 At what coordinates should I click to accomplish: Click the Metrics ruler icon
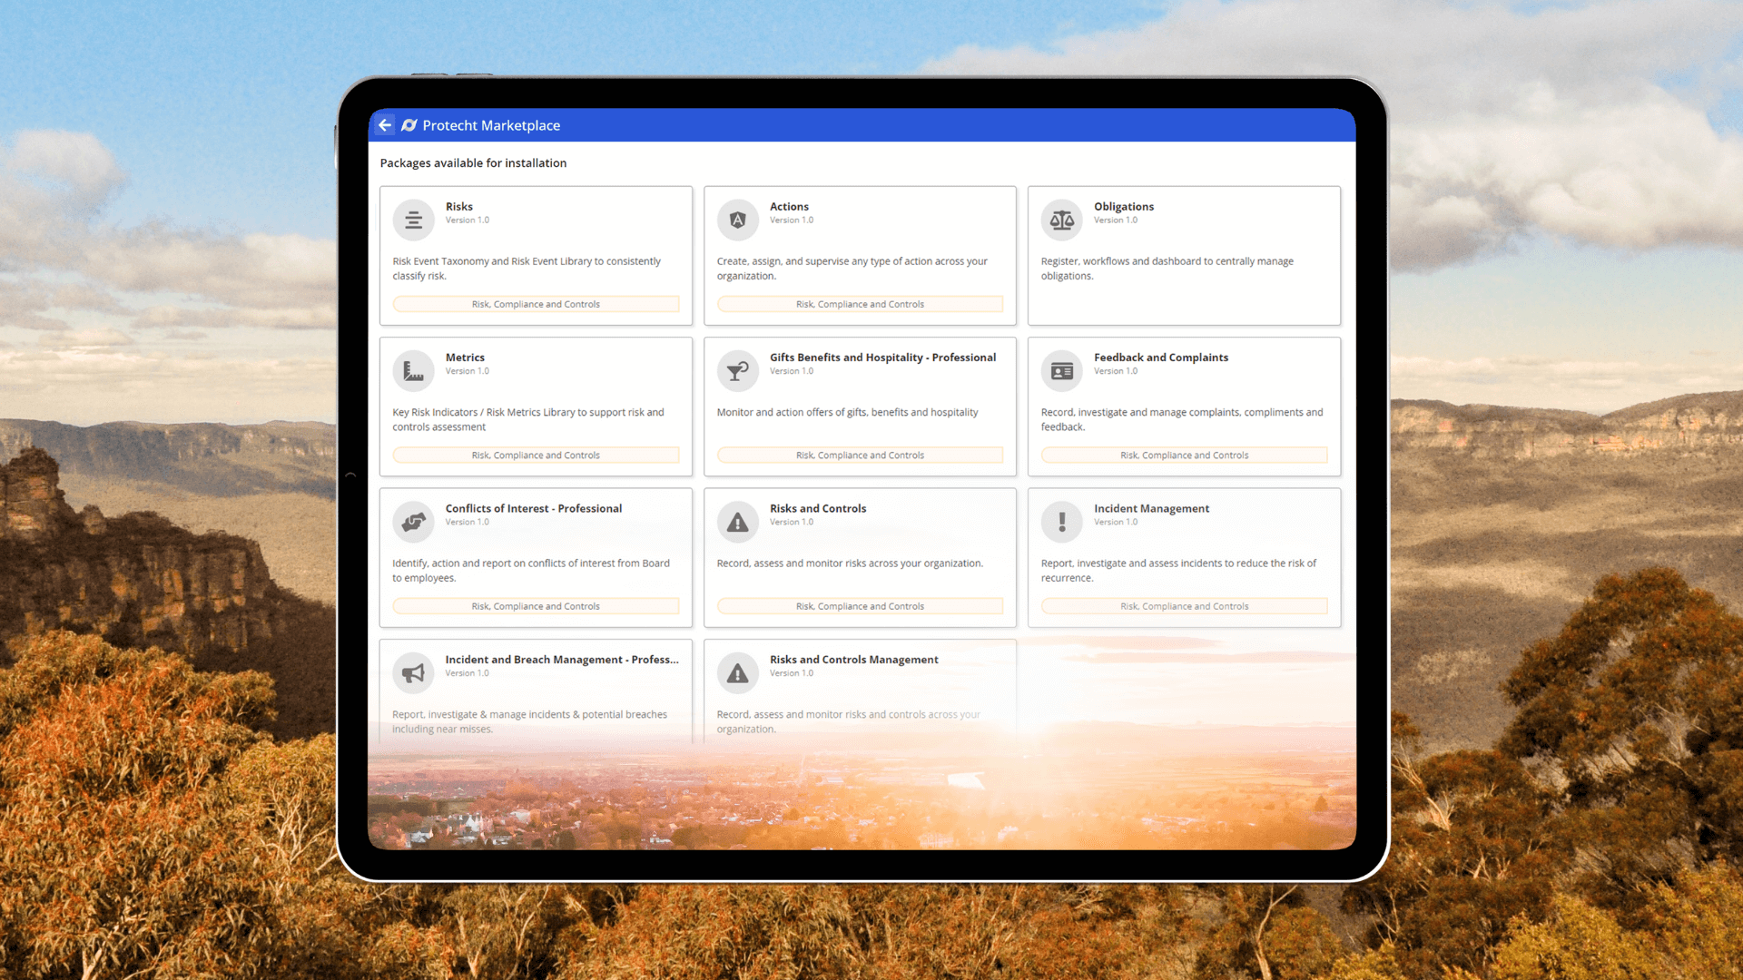pos(413,370)
